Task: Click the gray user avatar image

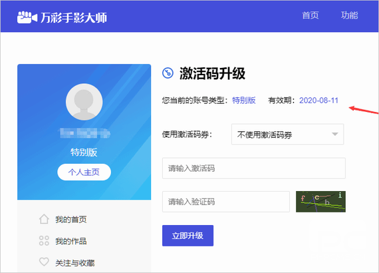Action: [84, 102]
